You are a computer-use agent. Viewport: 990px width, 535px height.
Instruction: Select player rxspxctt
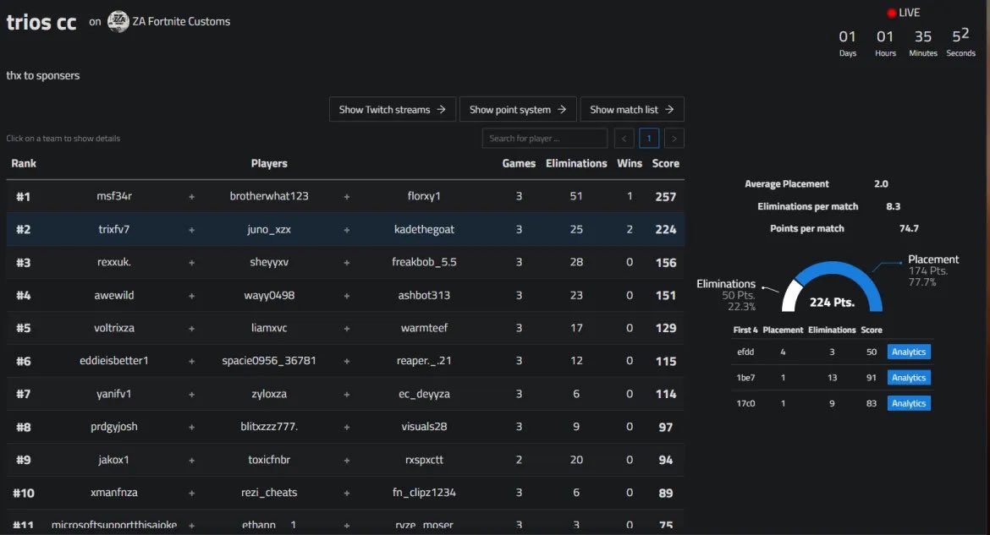[424, 460]
